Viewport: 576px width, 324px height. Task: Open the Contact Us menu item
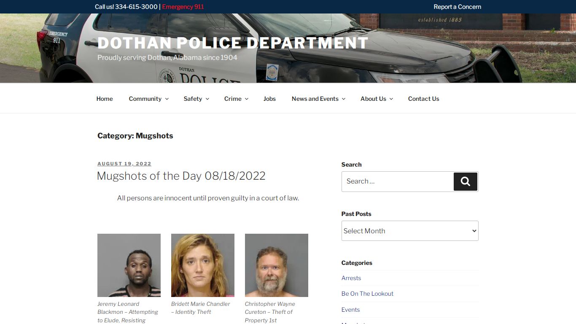tap(423, 99)
